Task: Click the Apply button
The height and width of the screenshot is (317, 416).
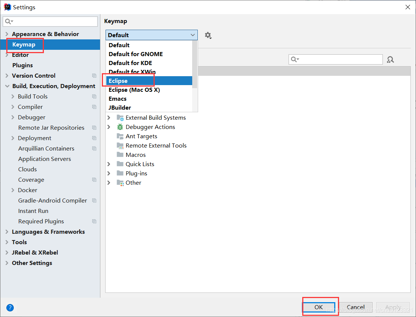Action: coord(393,307)
